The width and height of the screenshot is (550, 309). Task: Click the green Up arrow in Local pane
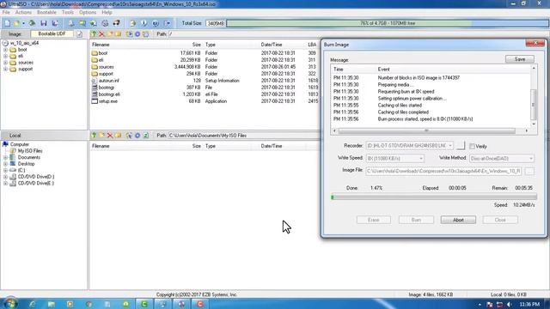point(94,136)
